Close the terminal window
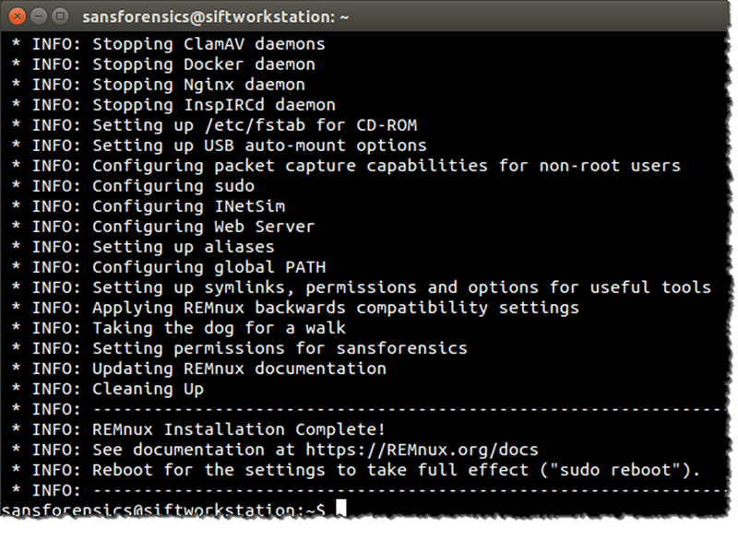738x550 pixels. pyautogui.click(x=18, y=17)
